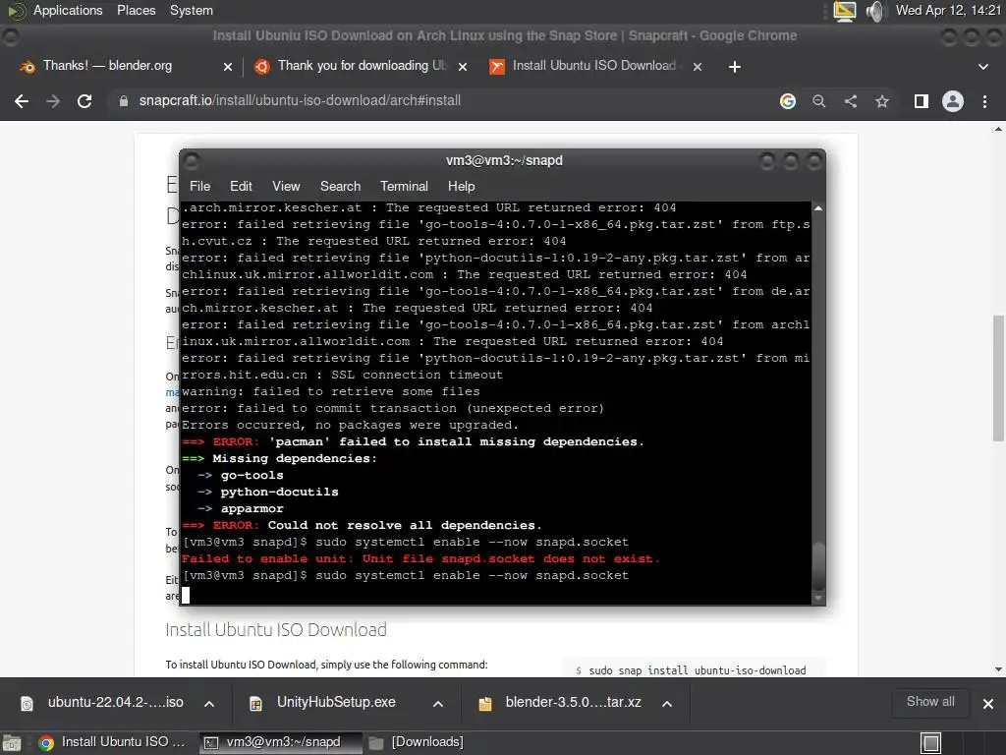Image resolution: width=1006 pixels, height=755 pixels.
Task: Click the site lock icon in address bar
Action: pos(123,101)
